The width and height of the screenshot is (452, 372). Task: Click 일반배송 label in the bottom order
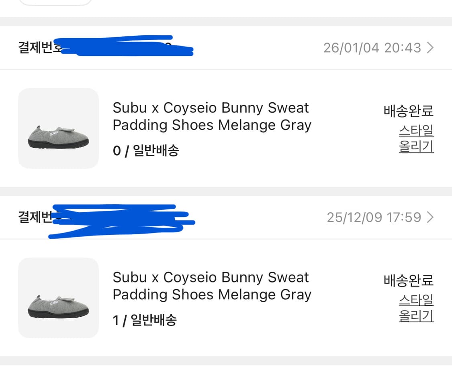(155, 320)
